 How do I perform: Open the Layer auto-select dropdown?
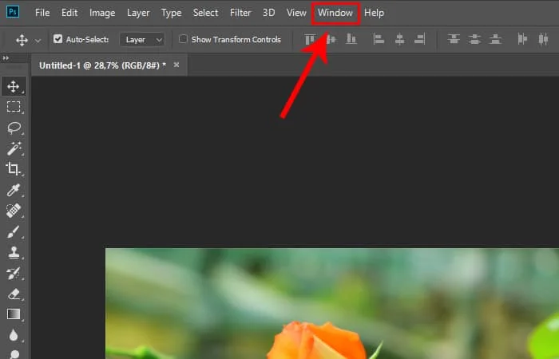[x=142, y=40]
